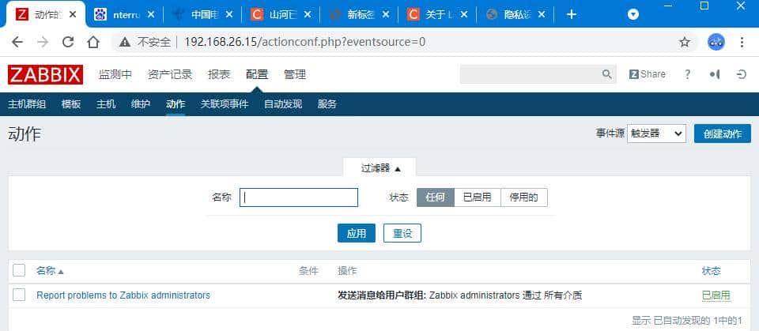The height and width of the screenshot is (331, 759).
Task: Click the browser address bar URL
Action: coord(305,42)
